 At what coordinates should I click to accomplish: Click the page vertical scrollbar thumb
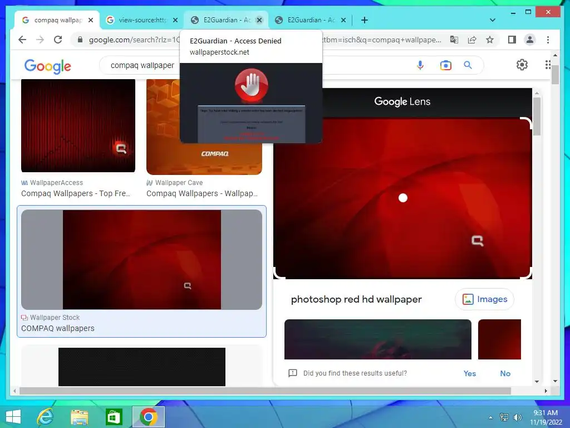[x=555, y=75]
